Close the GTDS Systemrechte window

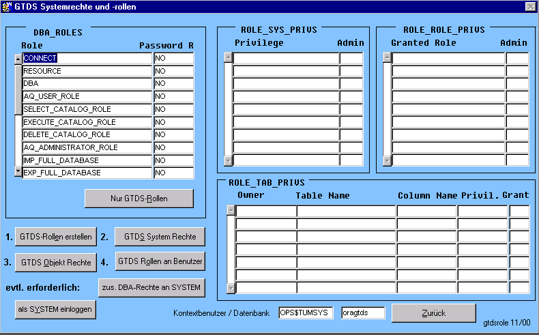click(530, 6)
